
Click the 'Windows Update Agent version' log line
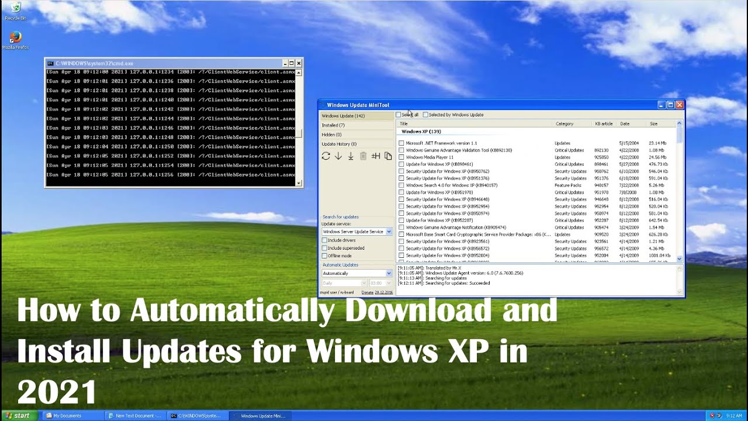pyautogui.click(x=460, y=273)
